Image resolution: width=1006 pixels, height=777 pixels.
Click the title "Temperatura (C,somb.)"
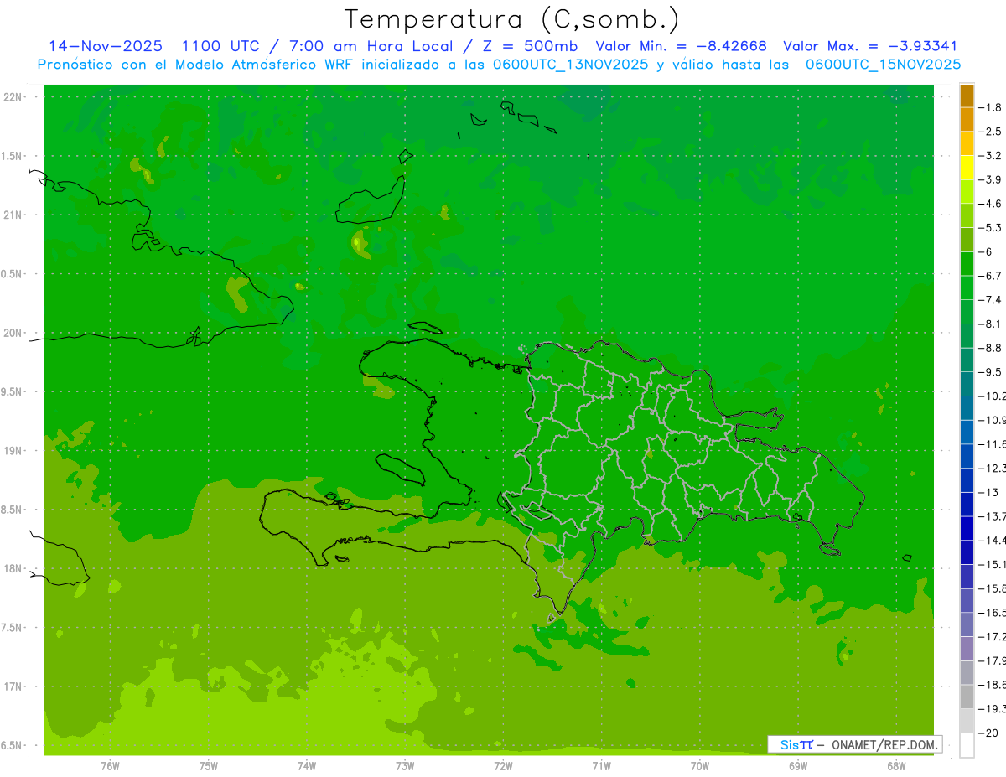click(x=512, y=19)
